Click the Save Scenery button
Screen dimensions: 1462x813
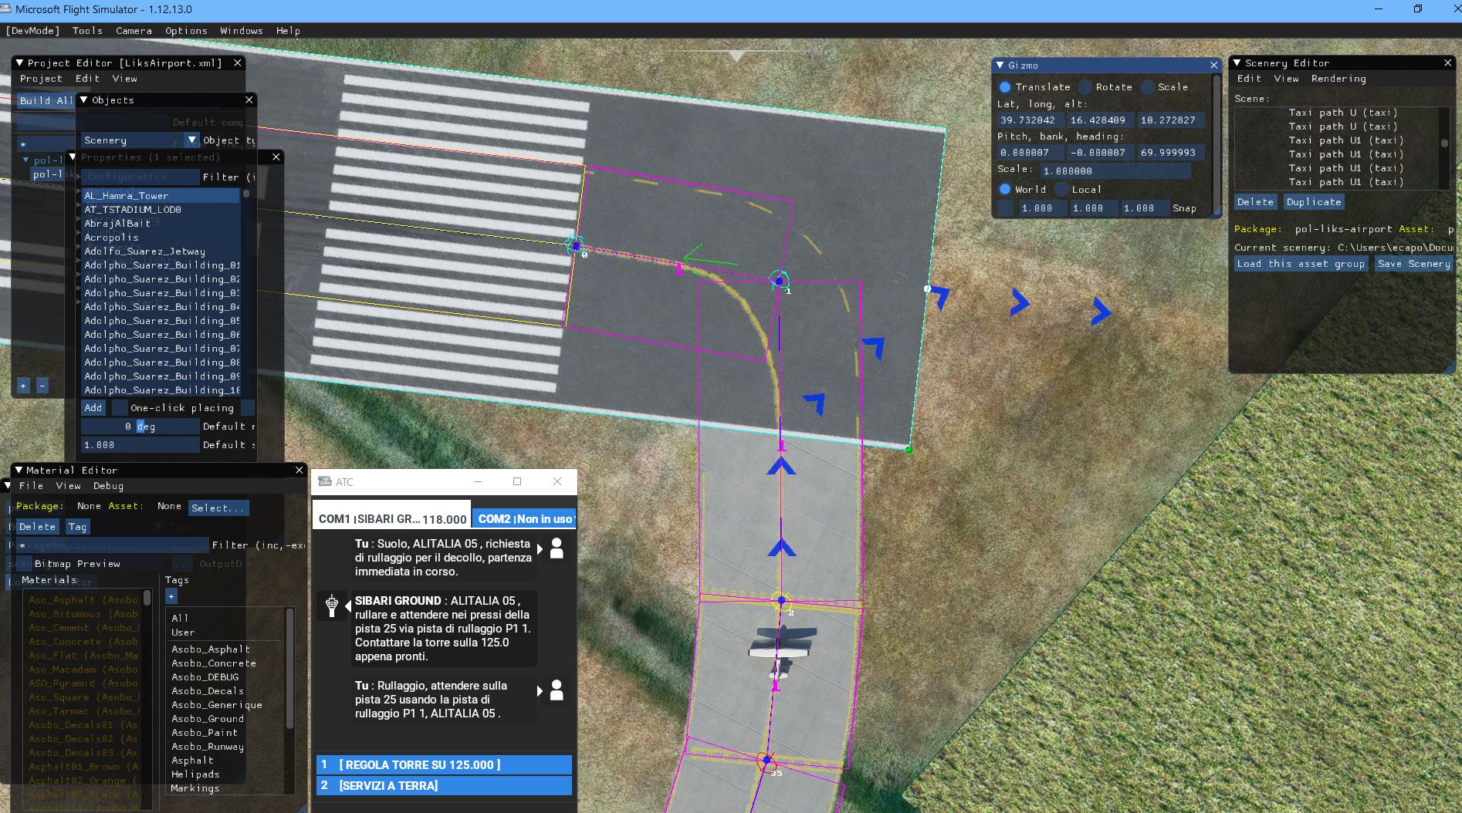pyautogui.click(x=1413, y=264)
